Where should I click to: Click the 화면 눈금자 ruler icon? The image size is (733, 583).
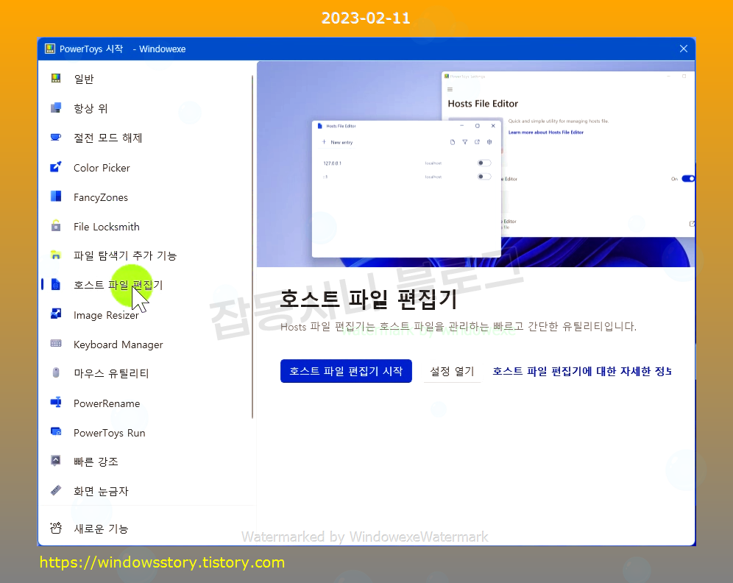point(56,490)
